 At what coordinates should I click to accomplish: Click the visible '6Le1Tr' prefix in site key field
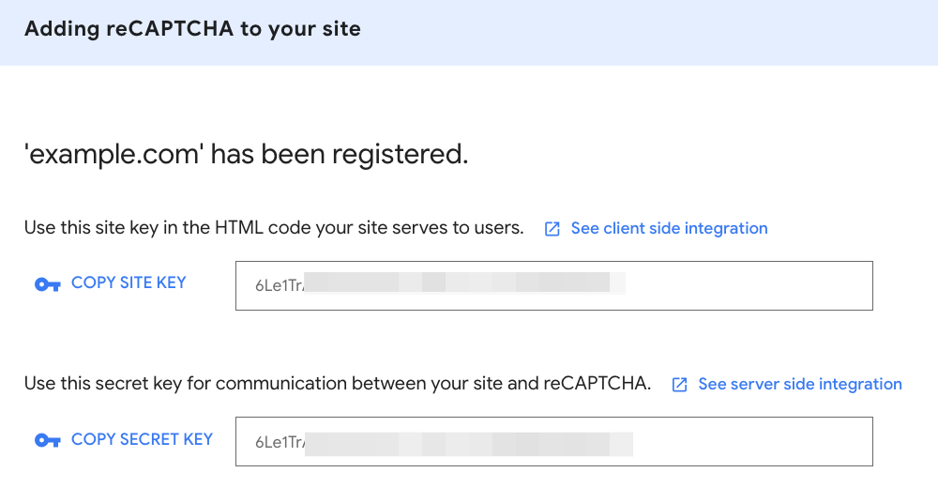[x=279, y=285]
